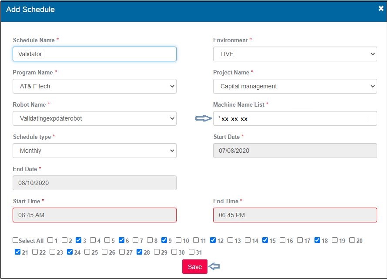Tick the Select All checkbox
Viewport: 388px width, 279px height.
point(16,240)
